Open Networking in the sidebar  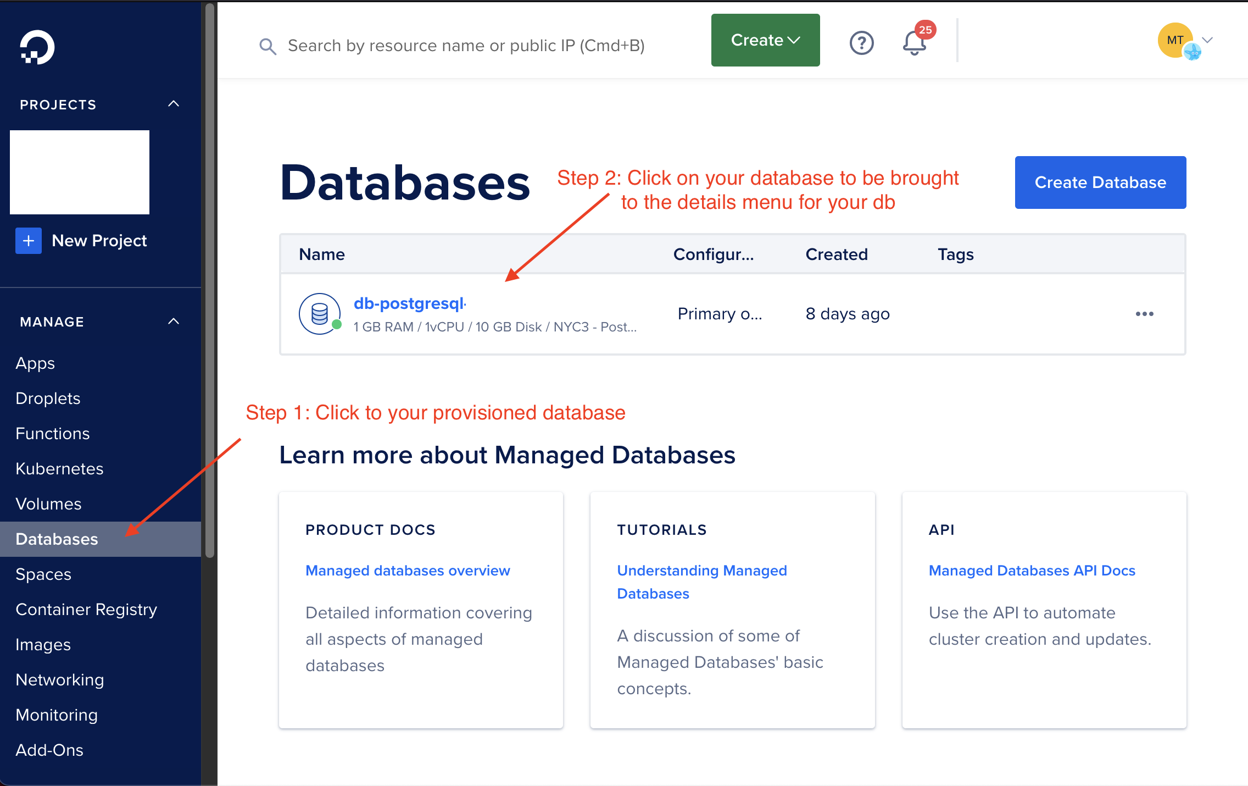59,680
